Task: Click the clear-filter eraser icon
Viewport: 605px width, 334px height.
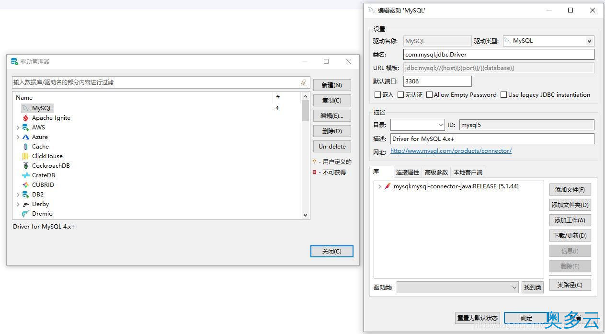Action: (304, 82)
